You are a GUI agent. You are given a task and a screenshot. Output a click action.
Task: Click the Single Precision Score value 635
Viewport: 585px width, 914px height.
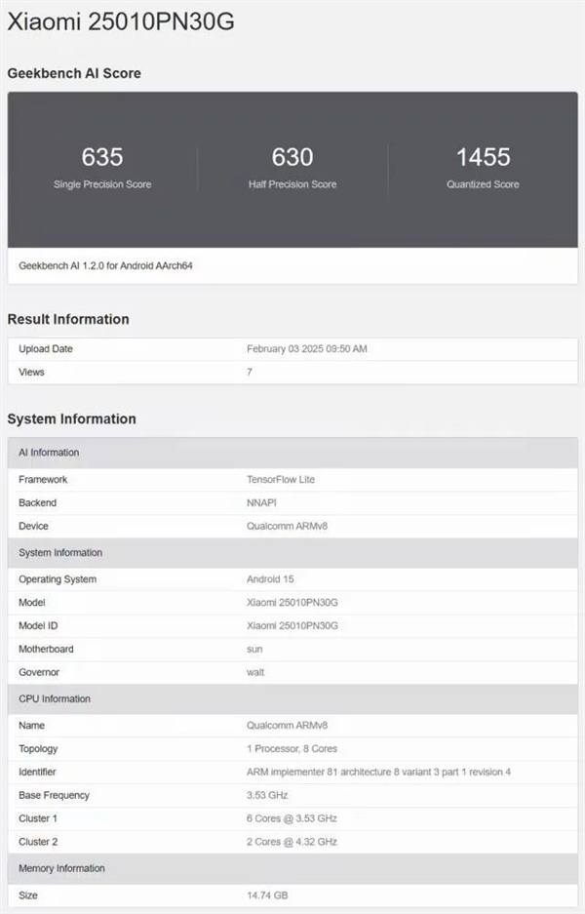click(x=102, y=157)
